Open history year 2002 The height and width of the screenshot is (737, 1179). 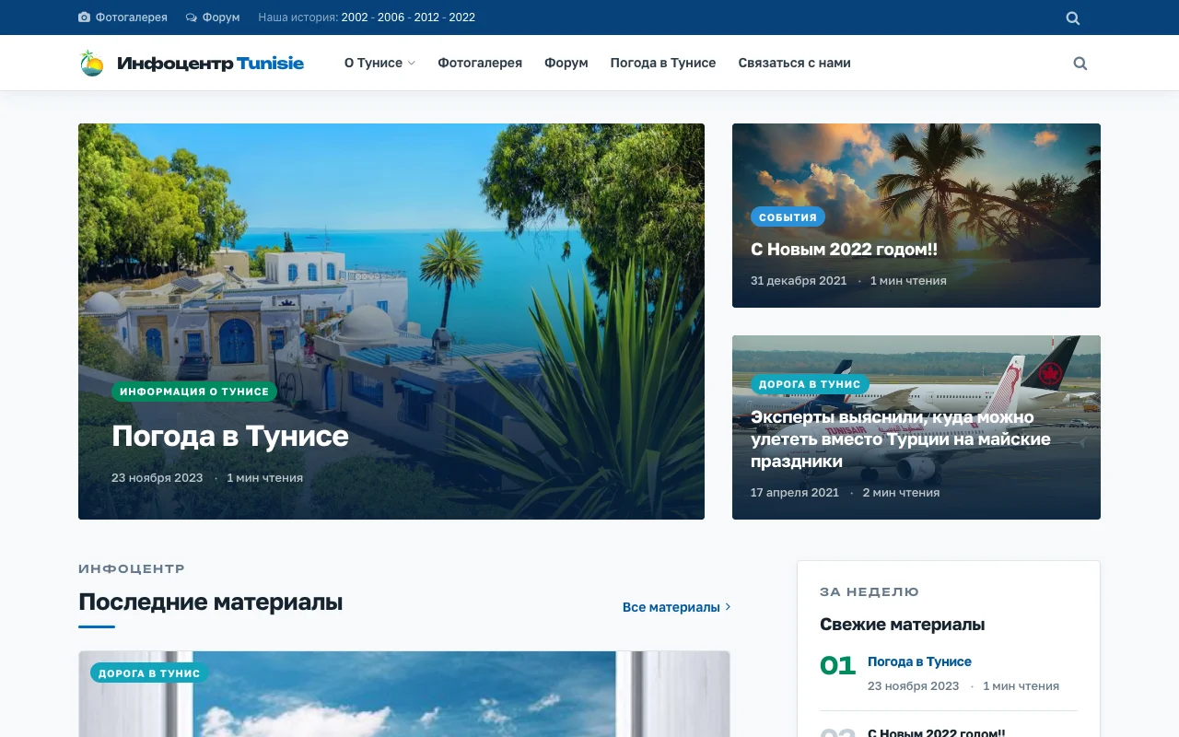coord(355,18)
